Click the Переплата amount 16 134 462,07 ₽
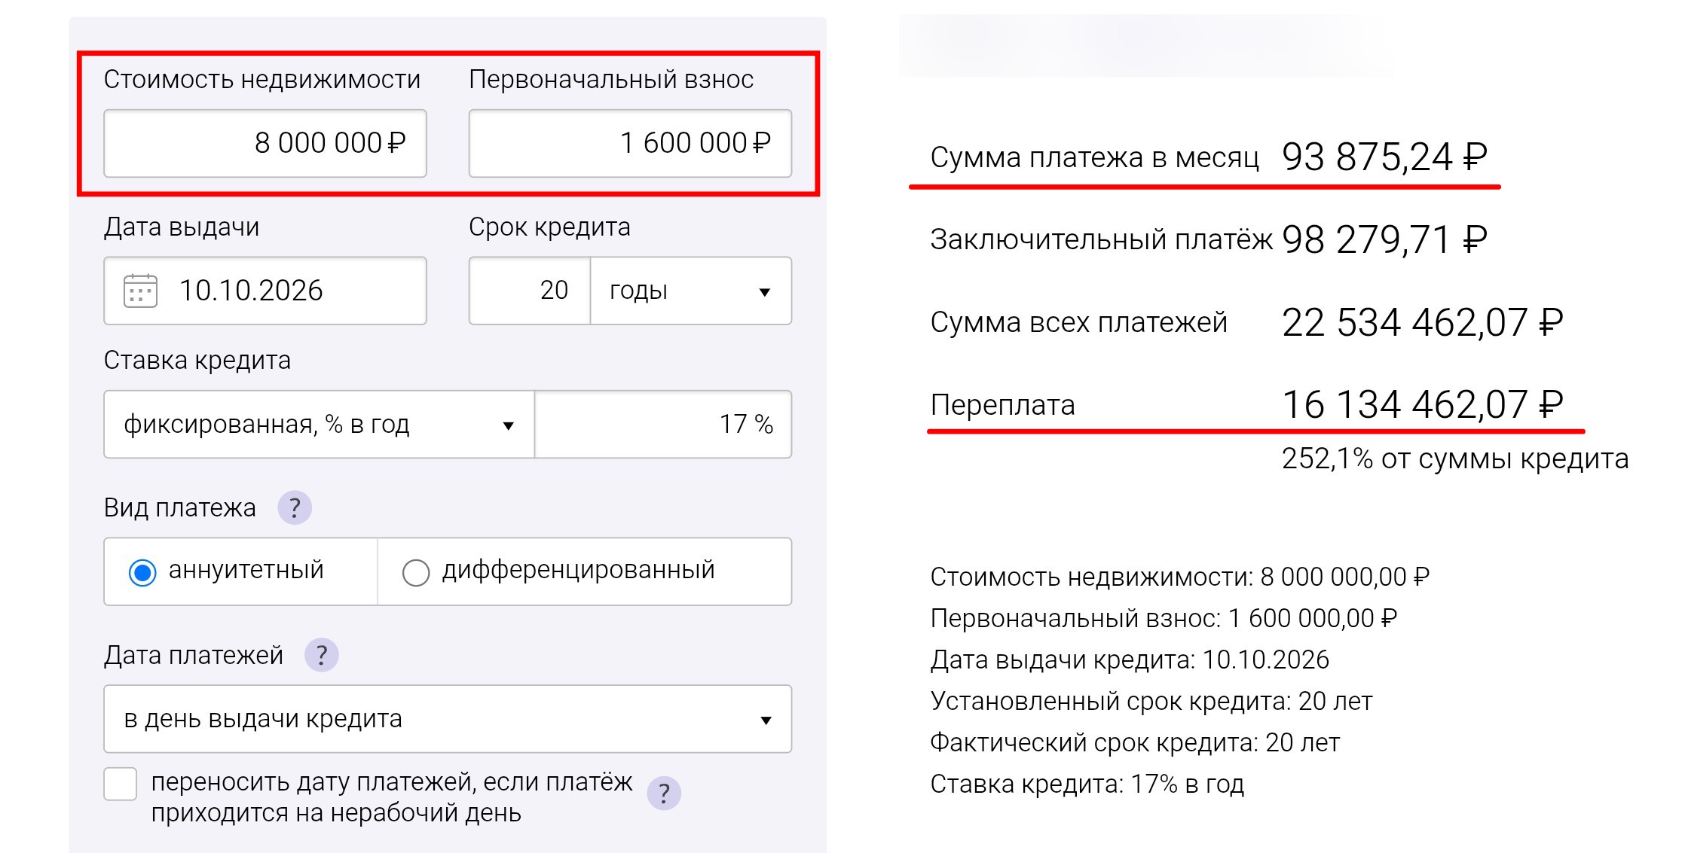 pos(1423,405)
